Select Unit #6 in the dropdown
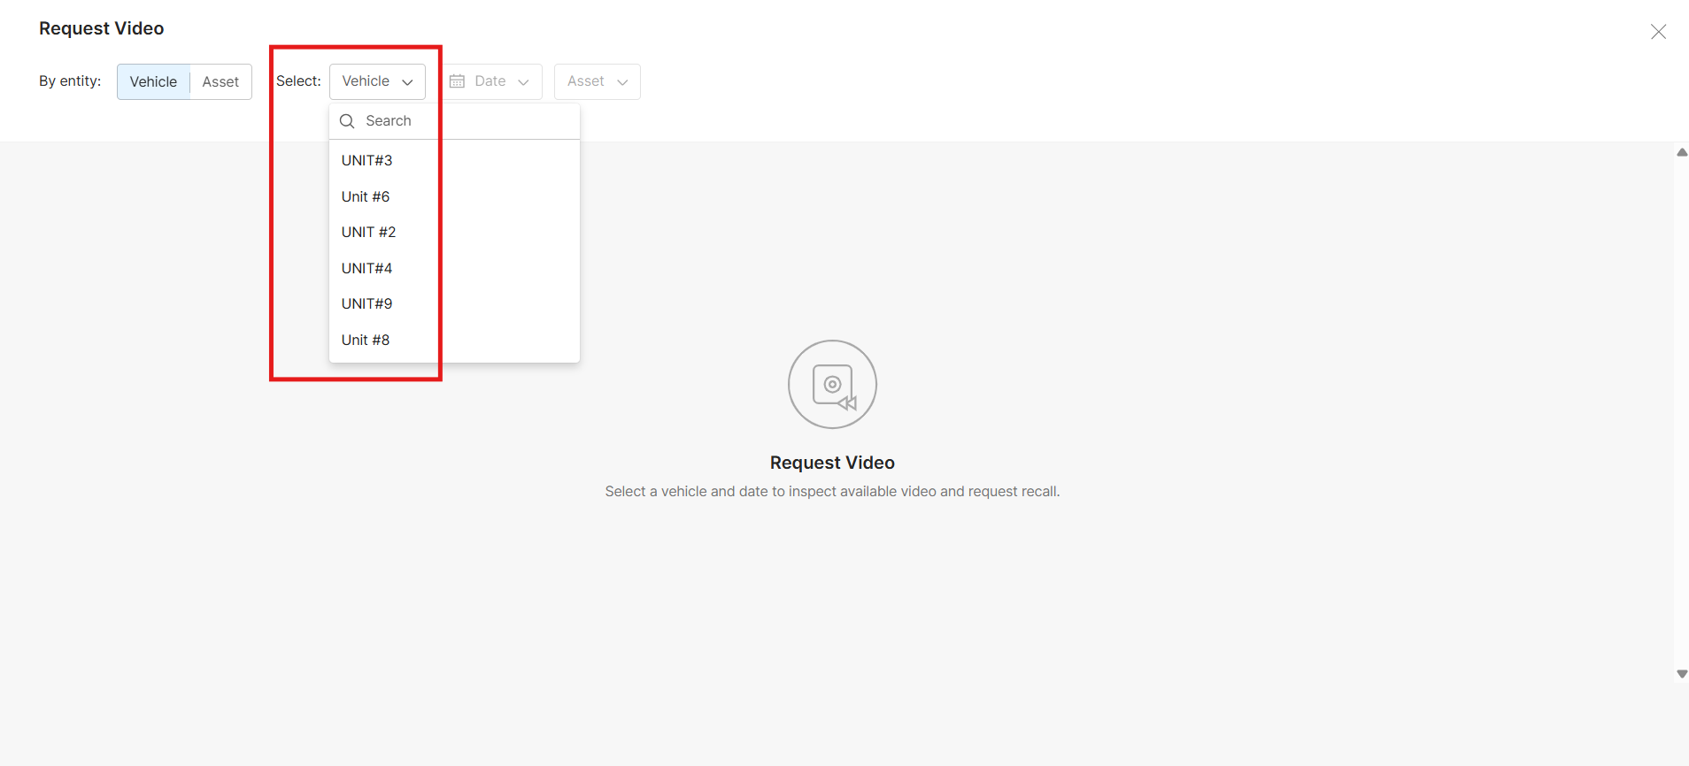1689x766 pixels. (366, 196)
